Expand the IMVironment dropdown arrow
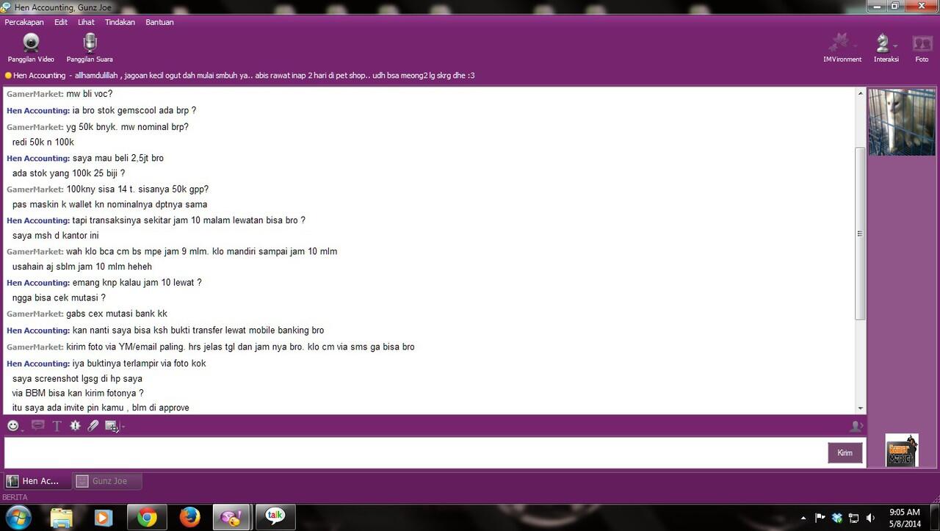Image resolution: width=940 pixels, height=531 pixels. (x=855, y=46)
